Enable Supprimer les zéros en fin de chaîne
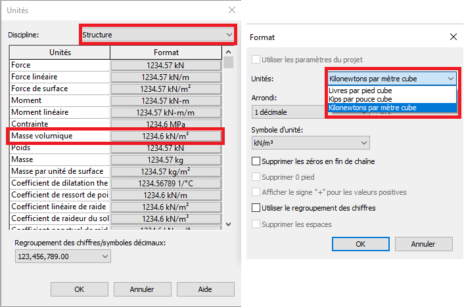464x307 pixels. [x=256, y=161]
